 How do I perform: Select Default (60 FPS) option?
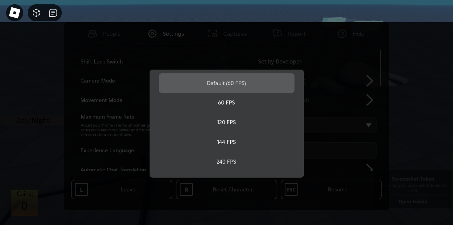pyautogui.click(x=227, y=83)
